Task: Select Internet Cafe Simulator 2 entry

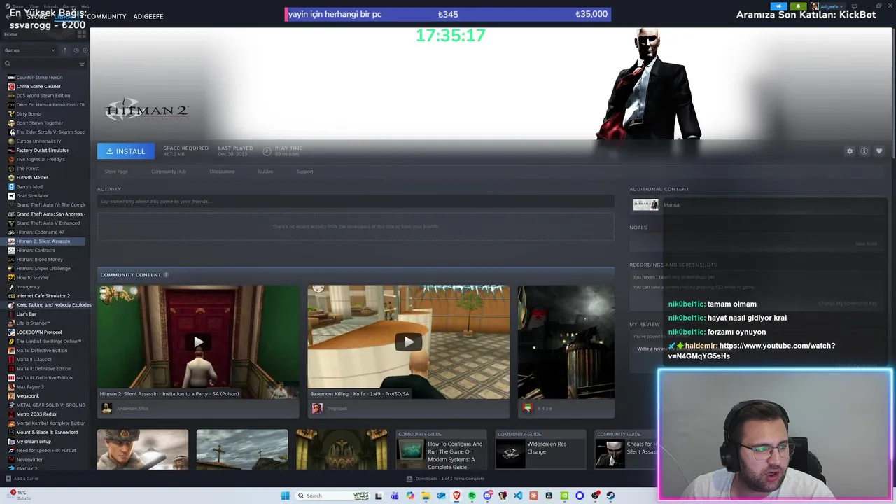Action: click(x=43, y=296)
